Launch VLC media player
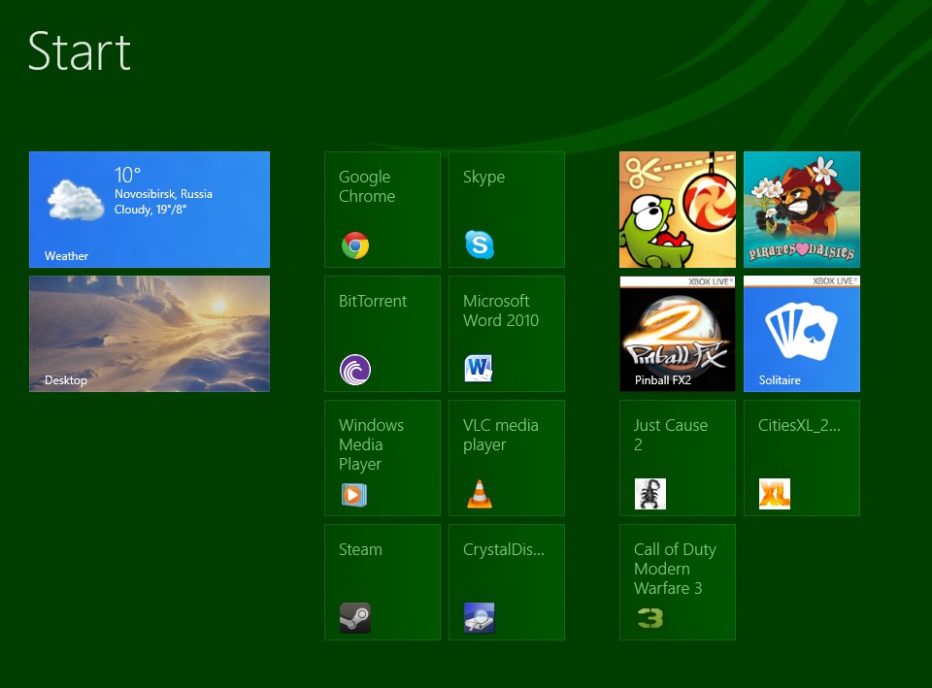Screen dimensions: 932x688 pos(506,458)
